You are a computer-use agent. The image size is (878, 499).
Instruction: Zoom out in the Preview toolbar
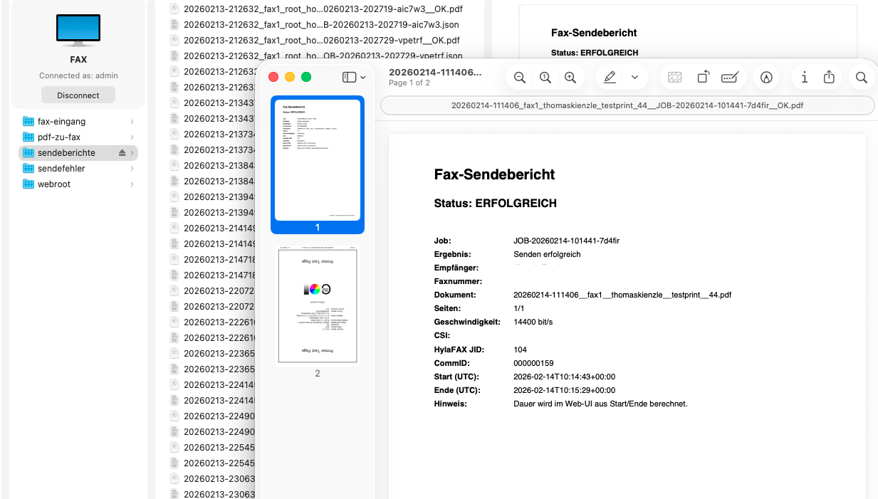[520, 78]
